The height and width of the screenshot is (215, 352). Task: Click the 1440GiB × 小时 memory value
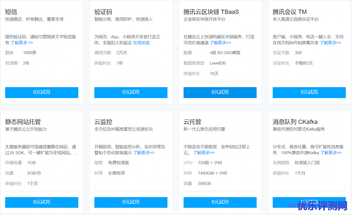pyautogui.click(x=212, y=173)
